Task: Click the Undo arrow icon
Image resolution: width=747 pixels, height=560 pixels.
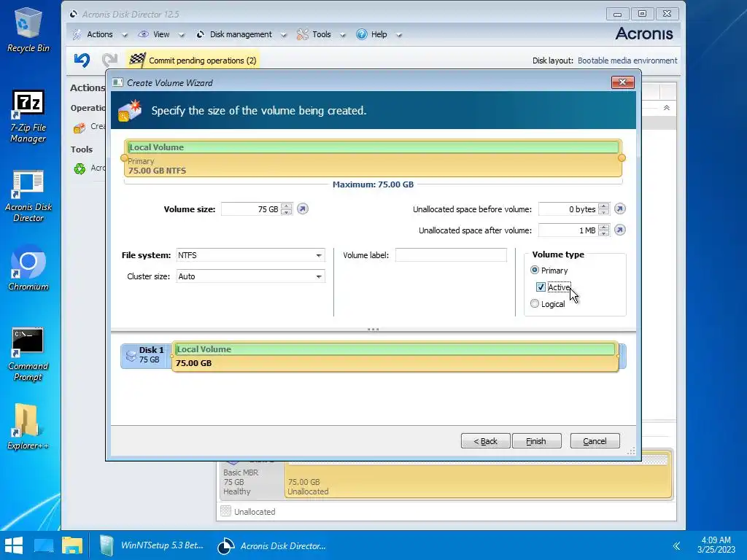Action: (x=82, y=60)
